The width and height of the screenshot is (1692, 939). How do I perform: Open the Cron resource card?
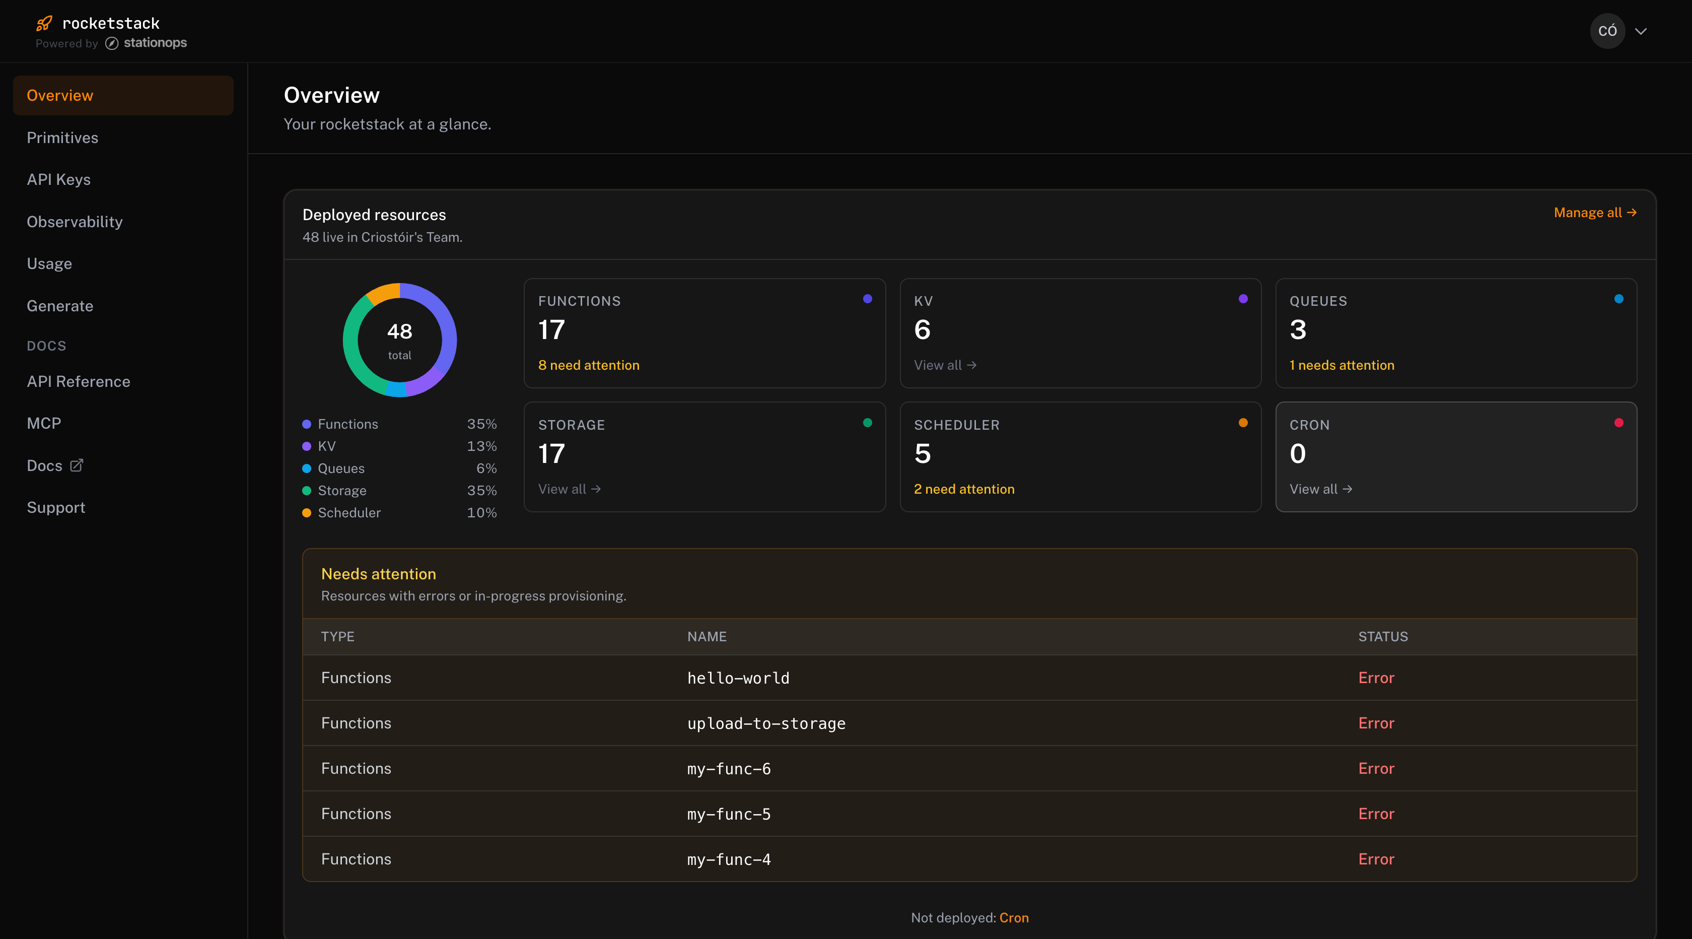click(x=1455, y=457)
